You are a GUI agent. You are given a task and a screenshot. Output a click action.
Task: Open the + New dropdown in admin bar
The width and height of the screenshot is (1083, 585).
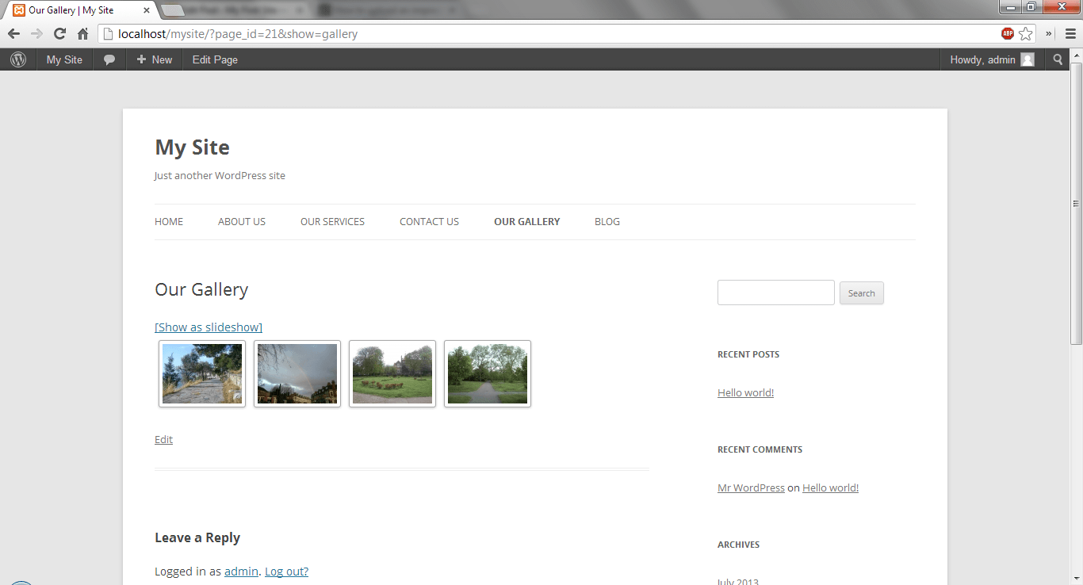coord(155,59)
